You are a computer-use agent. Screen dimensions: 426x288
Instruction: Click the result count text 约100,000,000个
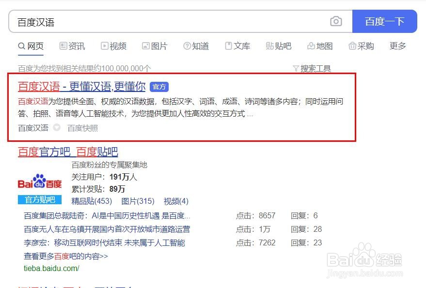pos(122,68)
